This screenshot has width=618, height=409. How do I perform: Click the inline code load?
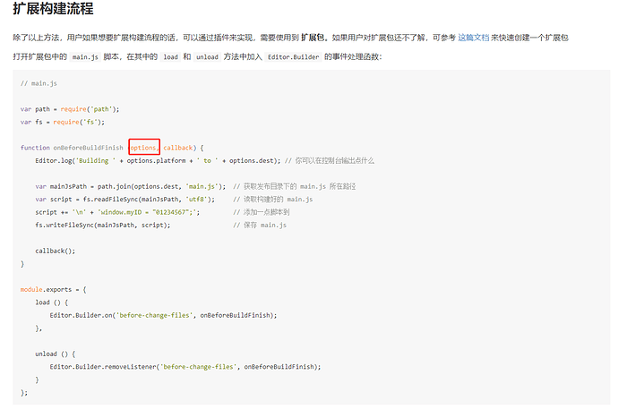(x=171, y=57)
